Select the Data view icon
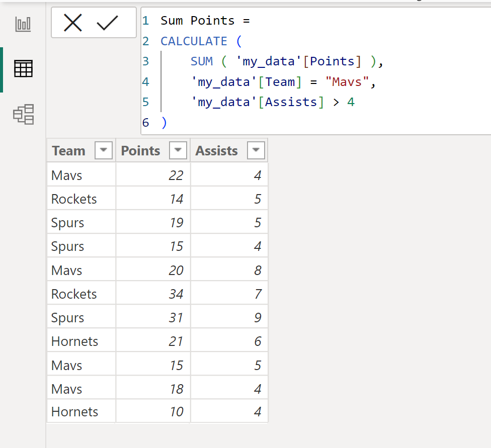The width and height of the screenshot is (491, 448). tap(23, 69)
